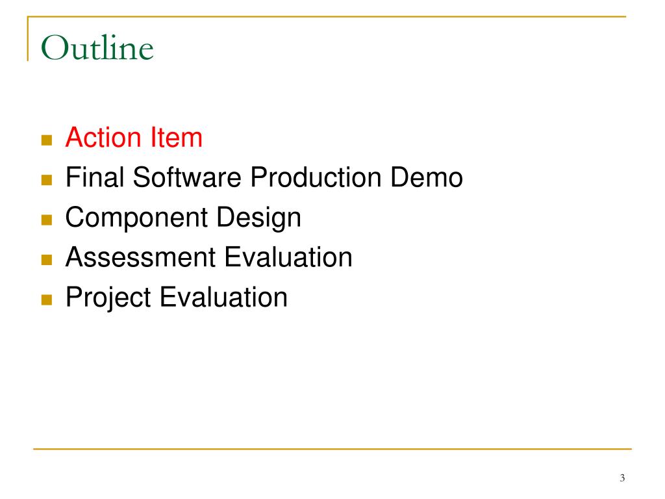Select the bullet square before Final Software

tap(47, 180)
